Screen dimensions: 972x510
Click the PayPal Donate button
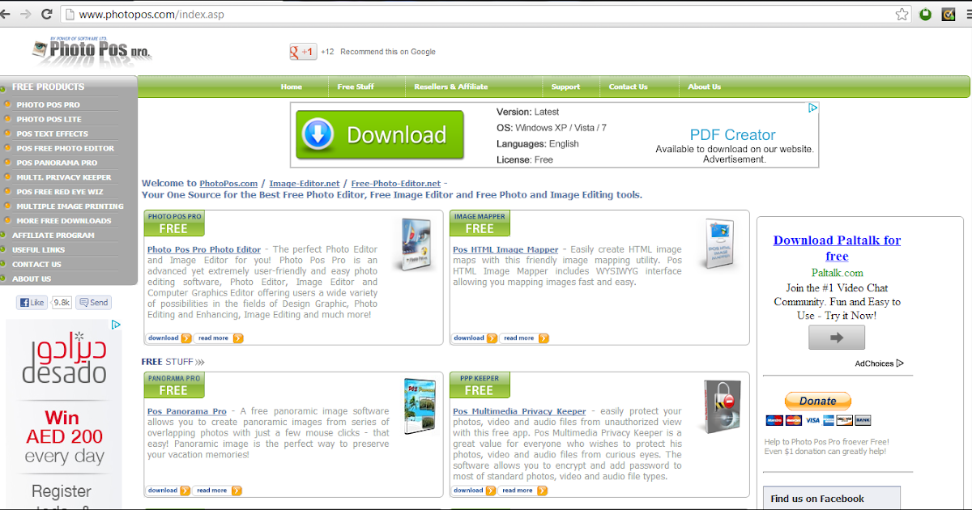point(817,401)
